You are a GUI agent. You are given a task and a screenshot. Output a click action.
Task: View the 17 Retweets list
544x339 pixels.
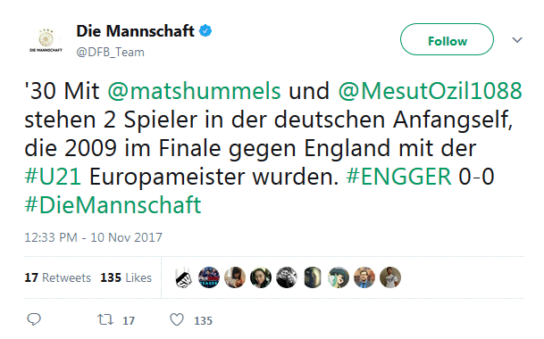click(57, 277)
